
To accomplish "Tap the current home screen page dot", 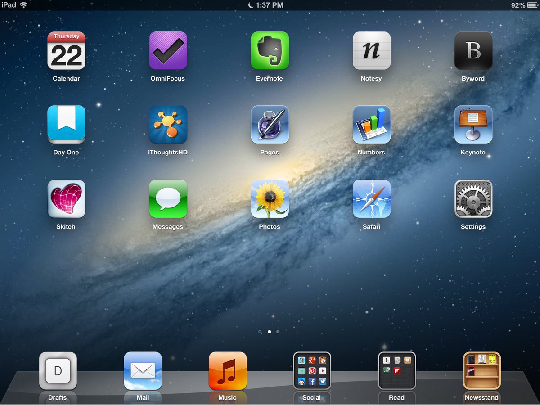I will [x=269, y=332].
